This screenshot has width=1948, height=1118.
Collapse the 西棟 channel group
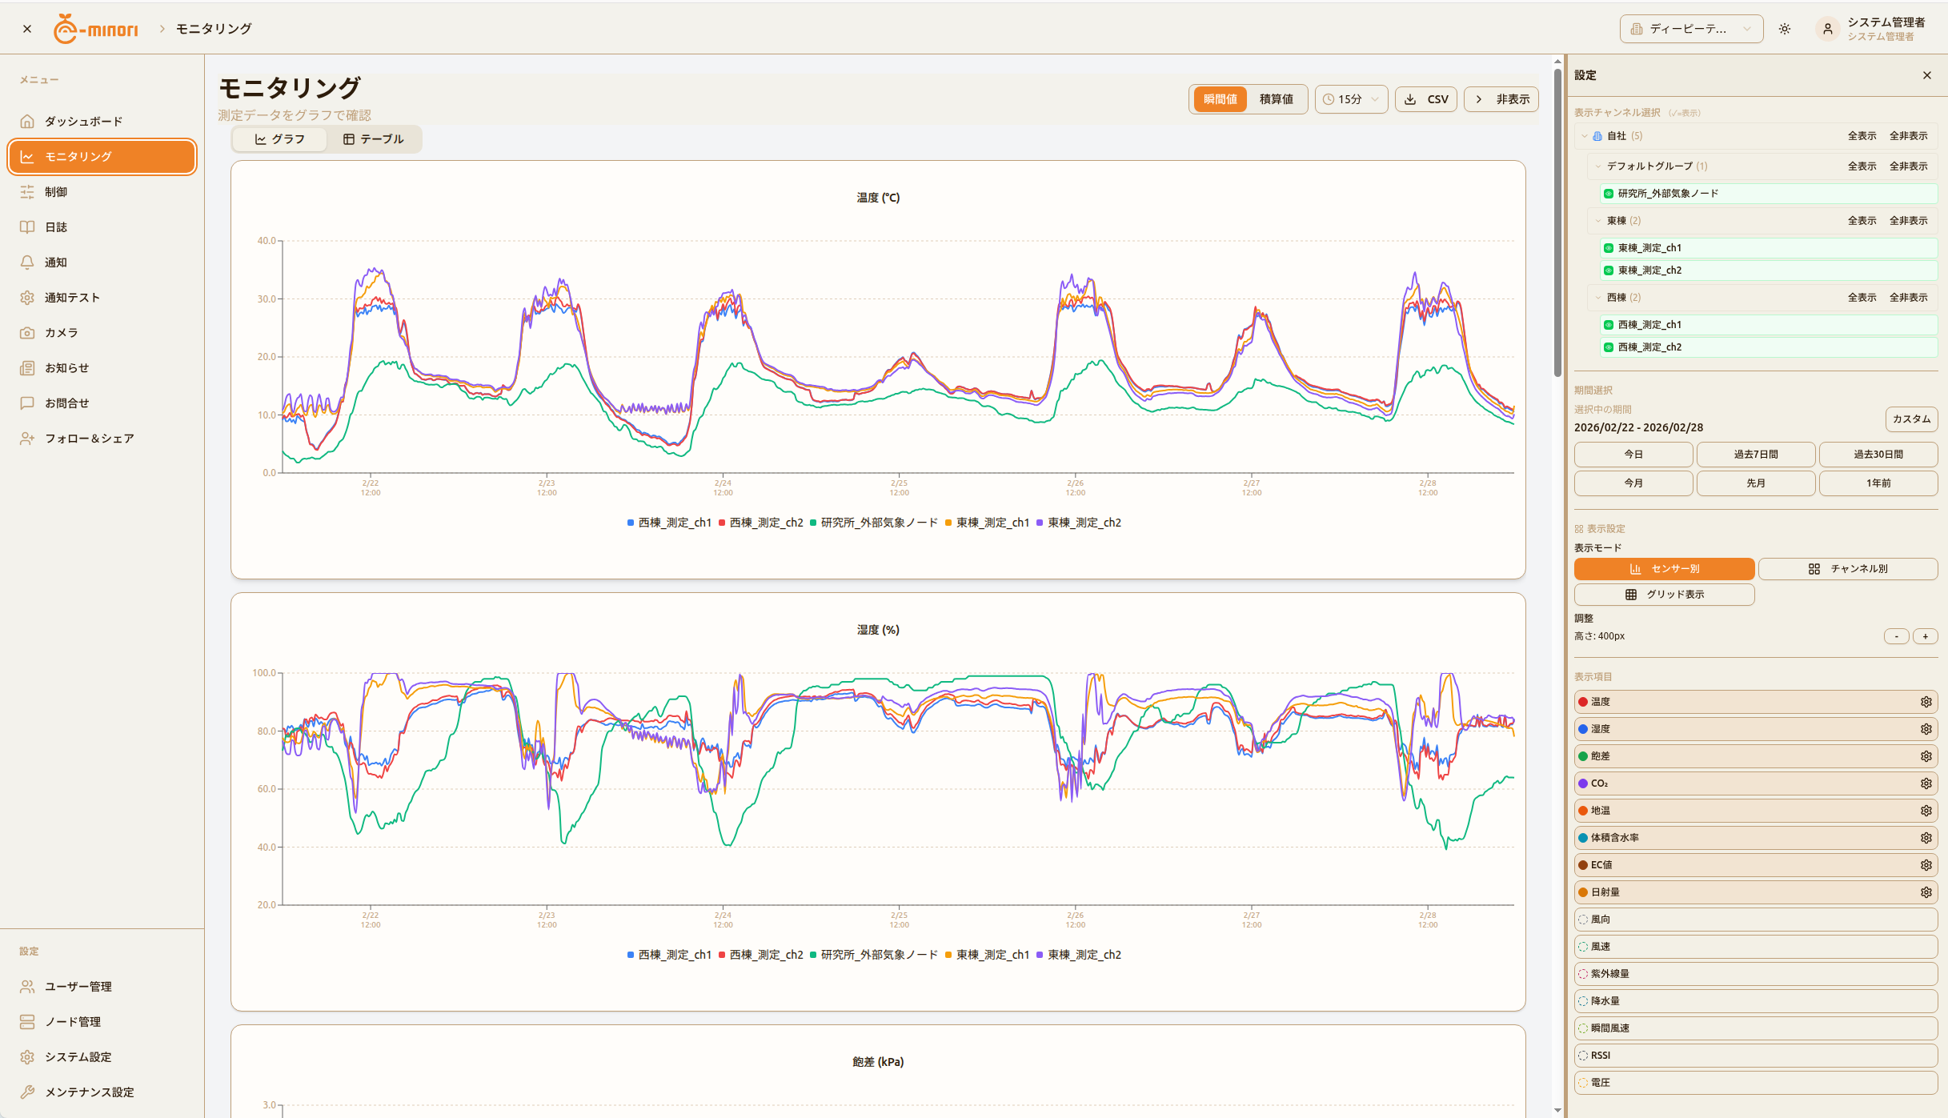1598,298
